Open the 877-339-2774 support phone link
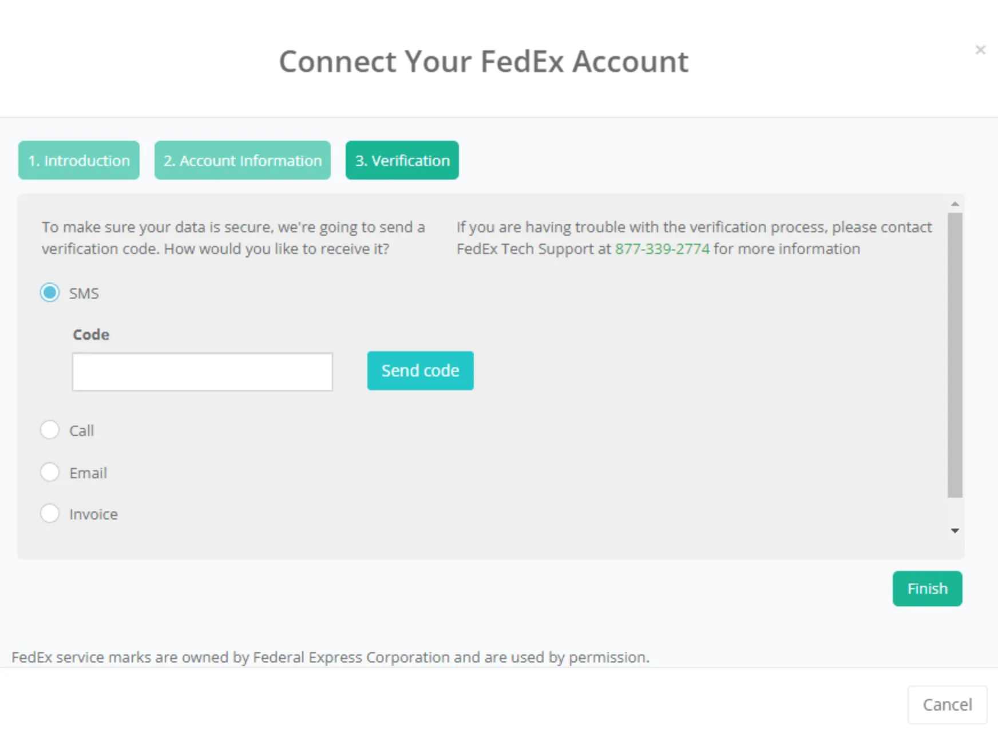 tap(662, 249)
